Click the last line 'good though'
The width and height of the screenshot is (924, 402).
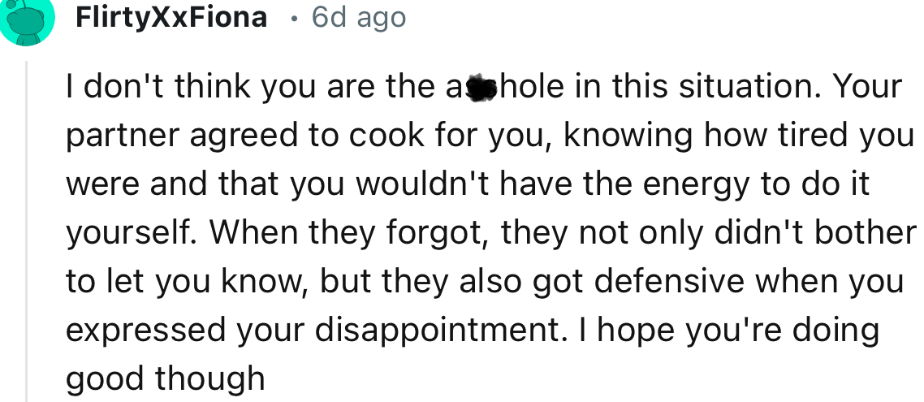tap(166, 379)
